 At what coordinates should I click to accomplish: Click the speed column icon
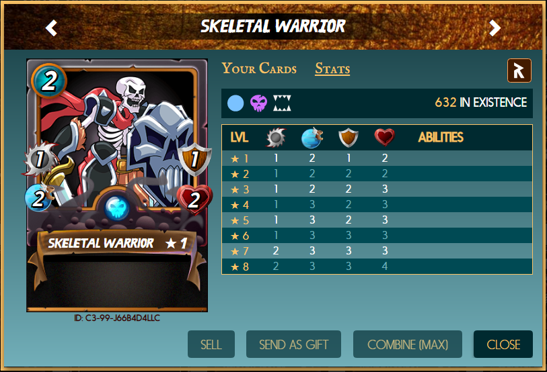[x=312, y=138]
